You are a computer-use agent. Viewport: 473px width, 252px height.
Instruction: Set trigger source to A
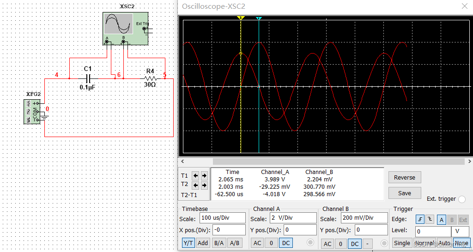point(442,220)
